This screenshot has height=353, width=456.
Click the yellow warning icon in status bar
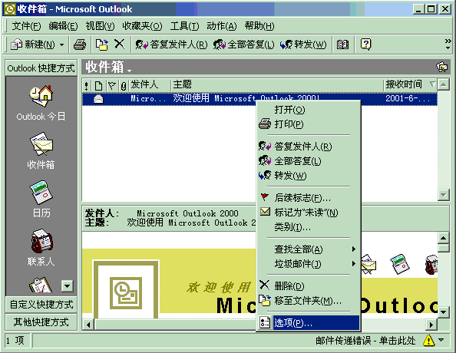point(428,340)
